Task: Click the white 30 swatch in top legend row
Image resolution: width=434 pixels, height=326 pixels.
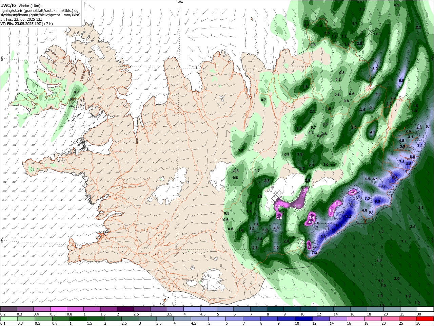Action: pyautogui.click(x=425, y=309)
